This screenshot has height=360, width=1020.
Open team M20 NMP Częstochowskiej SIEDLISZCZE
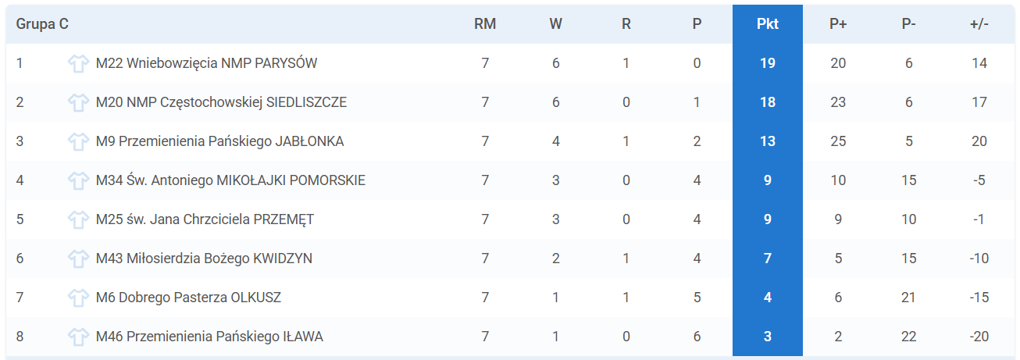coord(221,102)
